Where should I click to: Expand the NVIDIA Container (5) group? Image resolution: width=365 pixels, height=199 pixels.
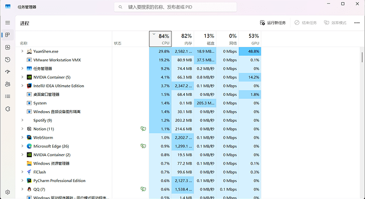[x=22, y=77]
